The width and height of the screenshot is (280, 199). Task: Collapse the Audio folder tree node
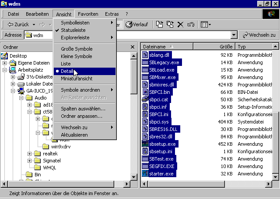pos(21,98)
